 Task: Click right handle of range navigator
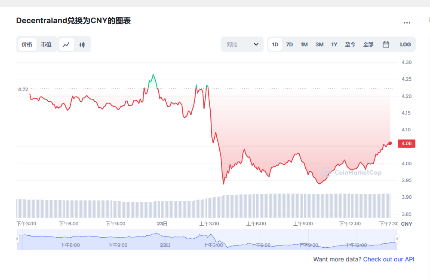pyautogui.click(x=396, y=239)
